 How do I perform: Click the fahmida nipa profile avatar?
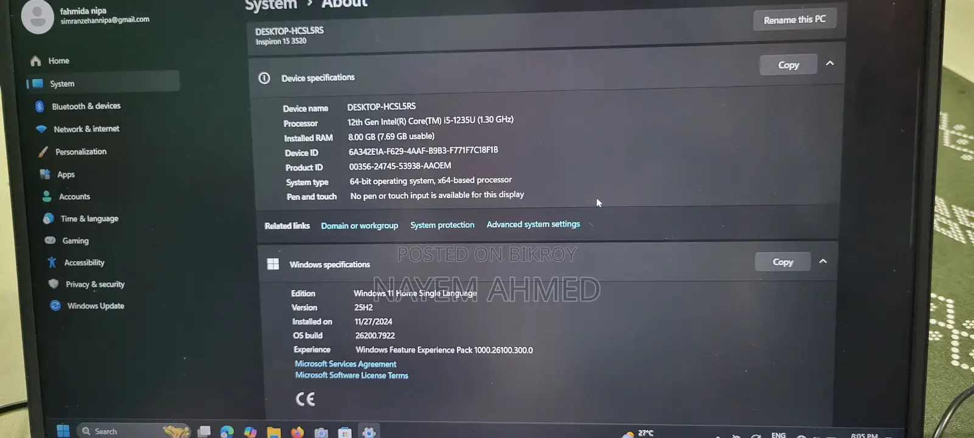38,16
